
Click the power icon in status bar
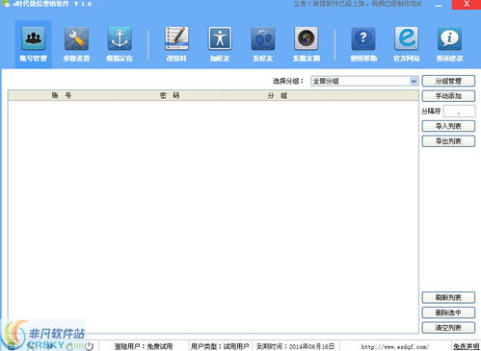(89, 346)
